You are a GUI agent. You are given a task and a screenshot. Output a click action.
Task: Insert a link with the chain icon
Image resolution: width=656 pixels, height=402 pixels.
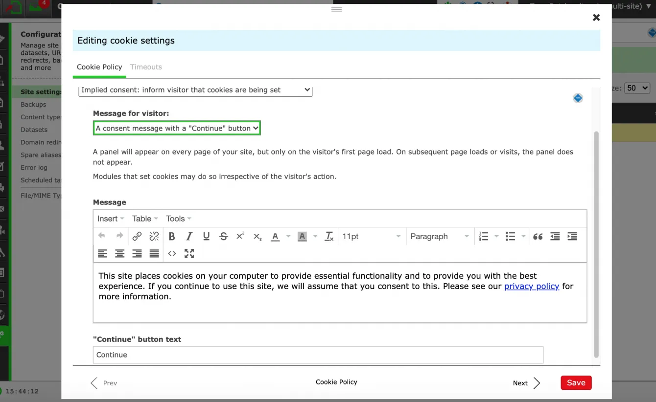[137, 236]
